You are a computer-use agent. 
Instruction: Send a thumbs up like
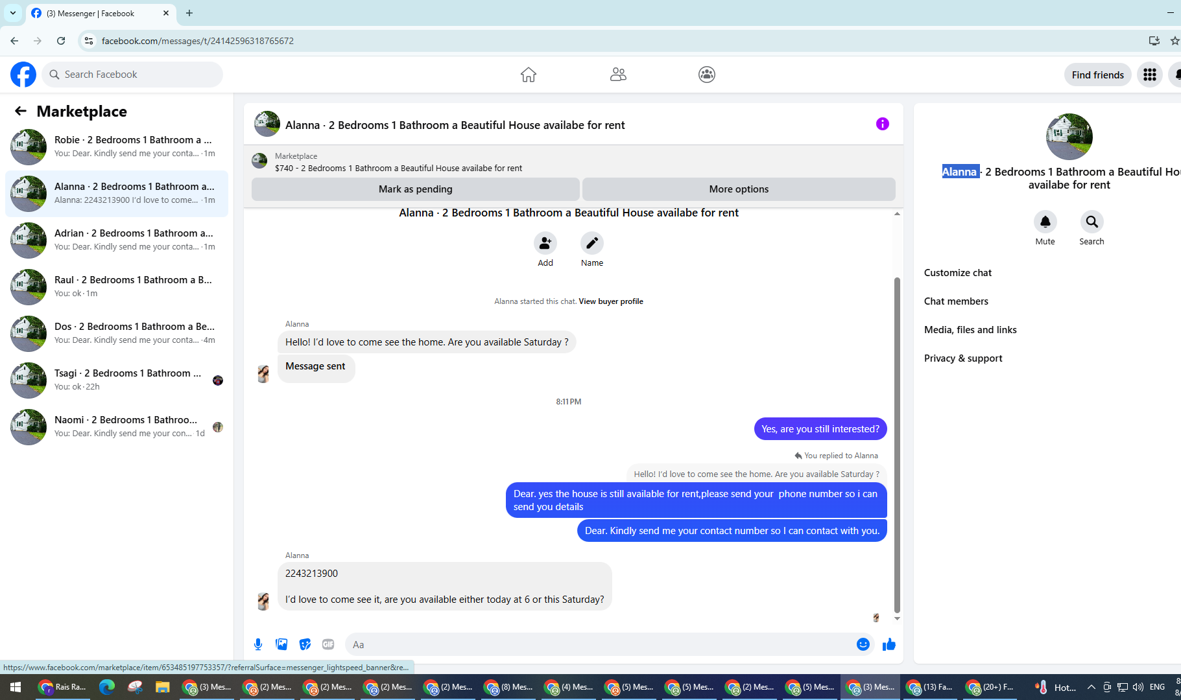click(889, 644)
